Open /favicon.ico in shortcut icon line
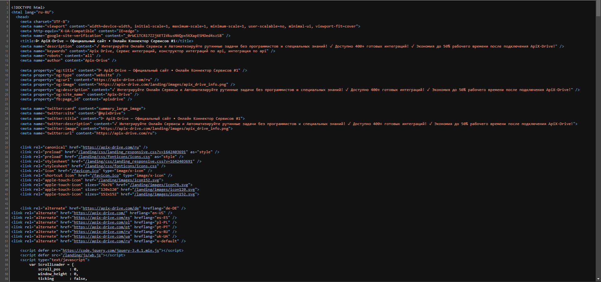 [105, 175]
